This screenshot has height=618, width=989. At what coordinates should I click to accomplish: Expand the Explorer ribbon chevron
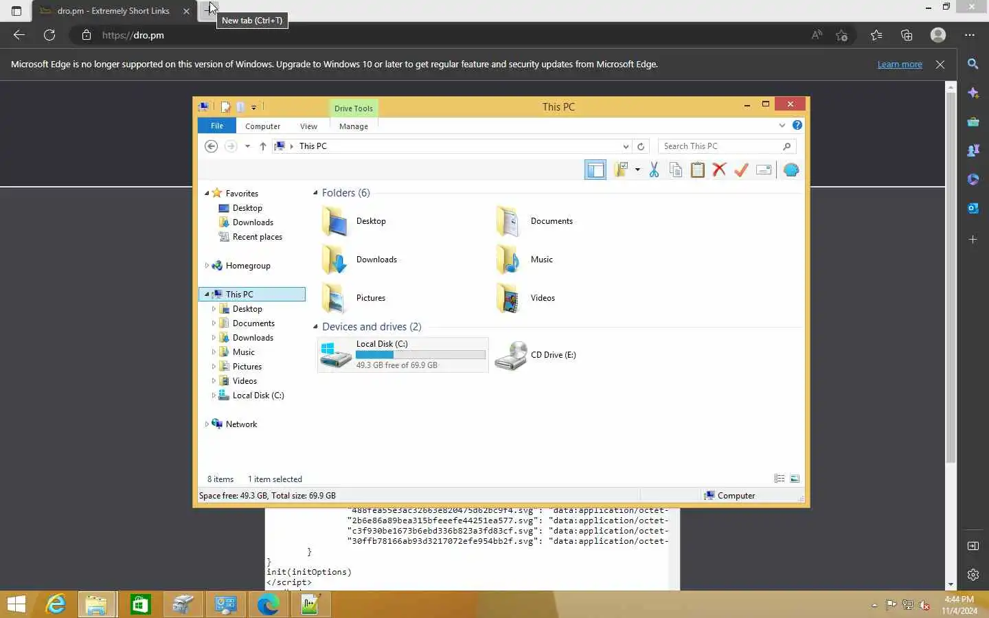tap(782, 126)
